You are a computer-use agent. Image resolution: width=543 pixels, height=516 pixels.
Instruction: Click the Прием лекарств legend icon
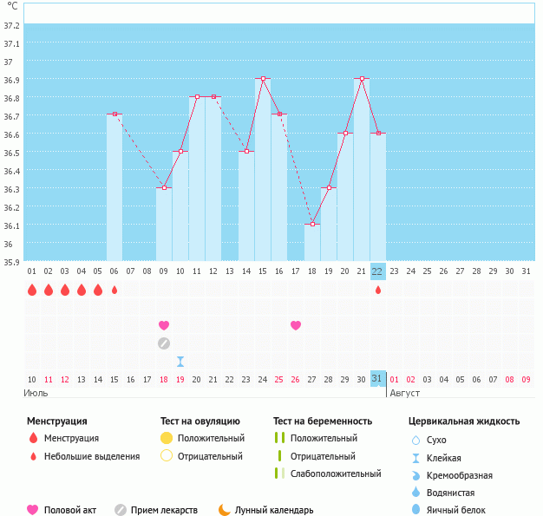point(121,510)
